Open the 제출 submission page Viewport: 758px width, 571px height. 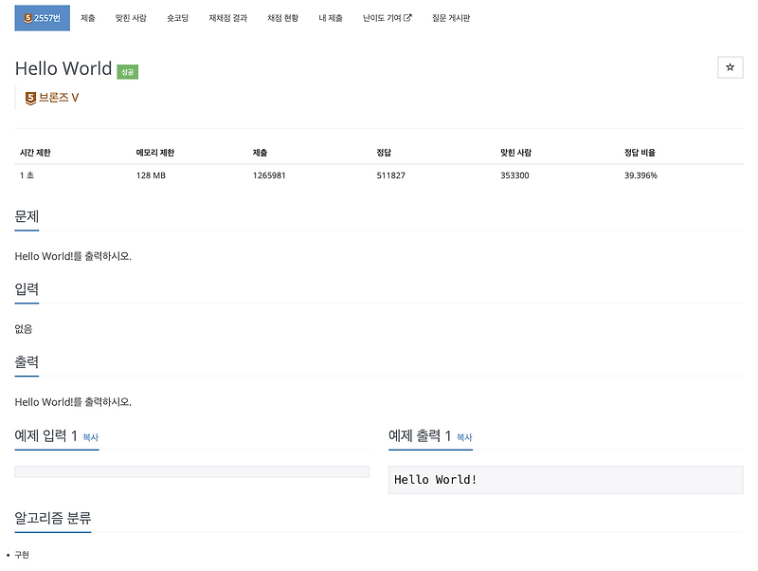(x=89, y=17)
